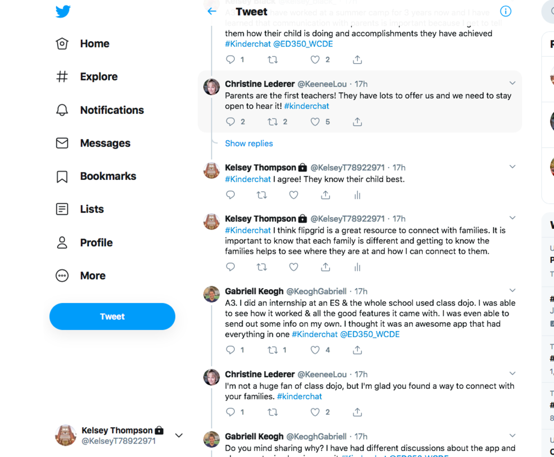Open the caret menu on Kelsey's flipgrid tweet
This screenshot has width=554, height=457.
tap(512, 218)
